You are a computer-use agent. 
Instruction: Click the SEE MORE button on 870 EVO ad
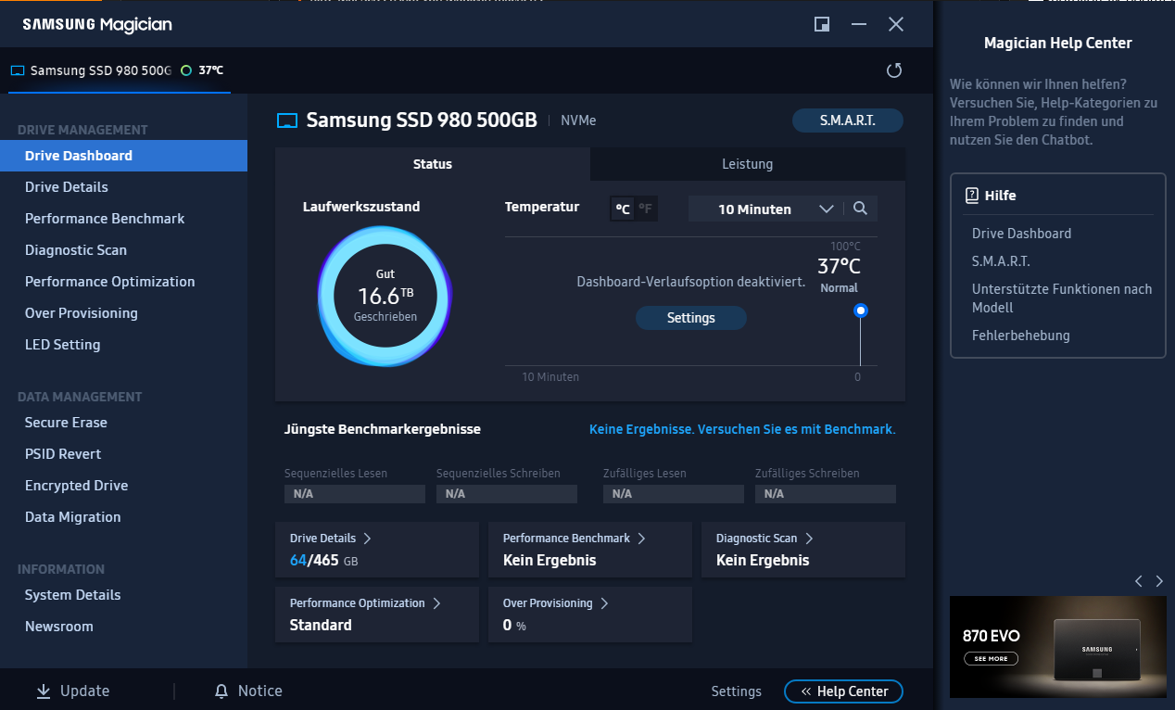point(991,659)
